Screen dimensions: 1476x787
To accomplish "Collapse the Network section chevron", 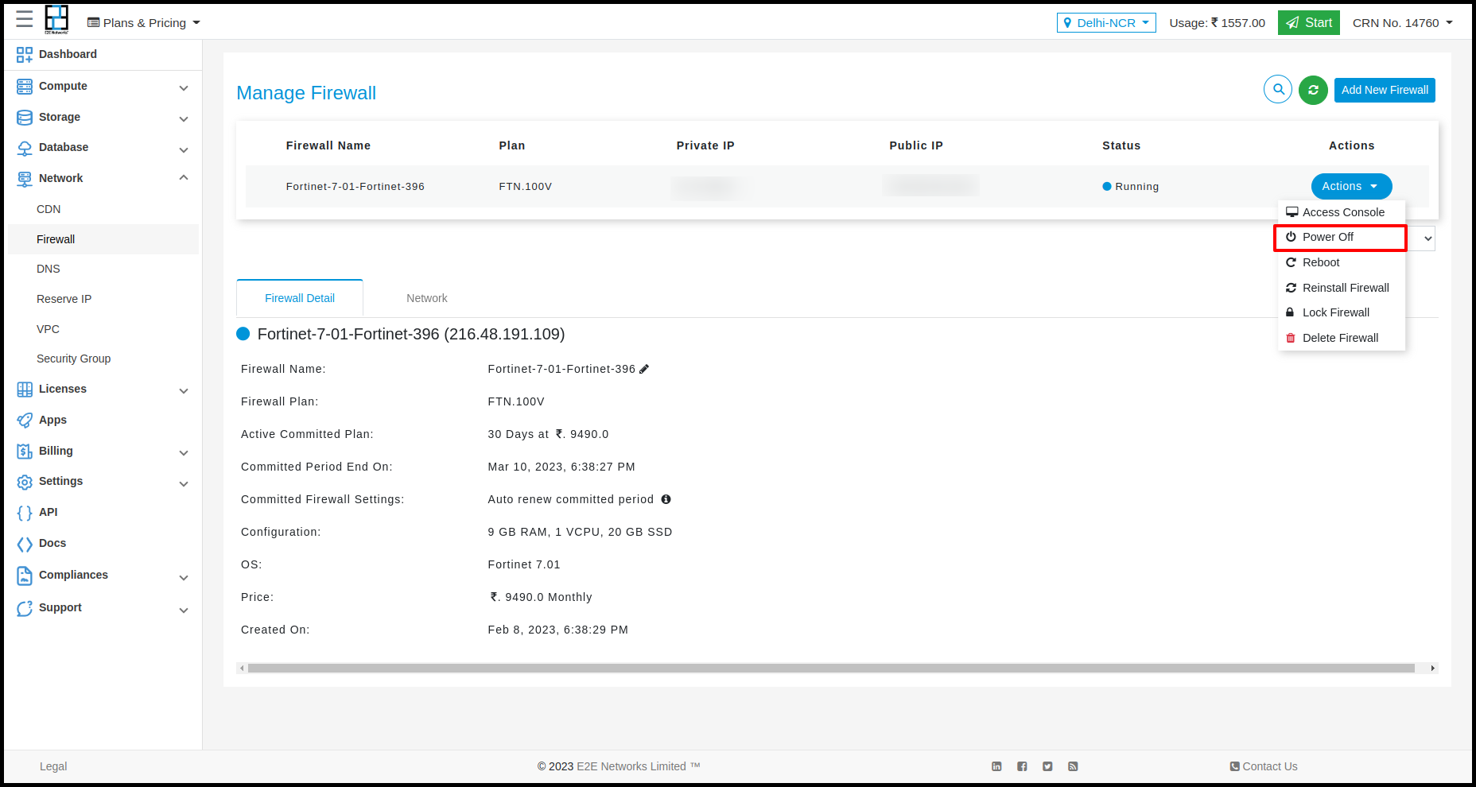I will [x=184, y=178].
